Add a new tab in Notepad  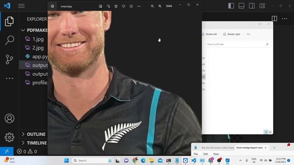(x=274, y=148)
